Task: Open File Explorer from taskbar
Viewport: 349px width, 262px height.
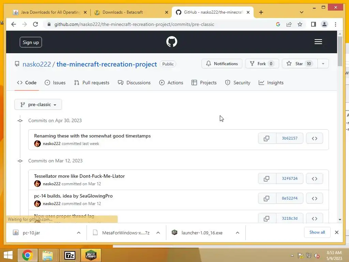Action: (48, 255)
